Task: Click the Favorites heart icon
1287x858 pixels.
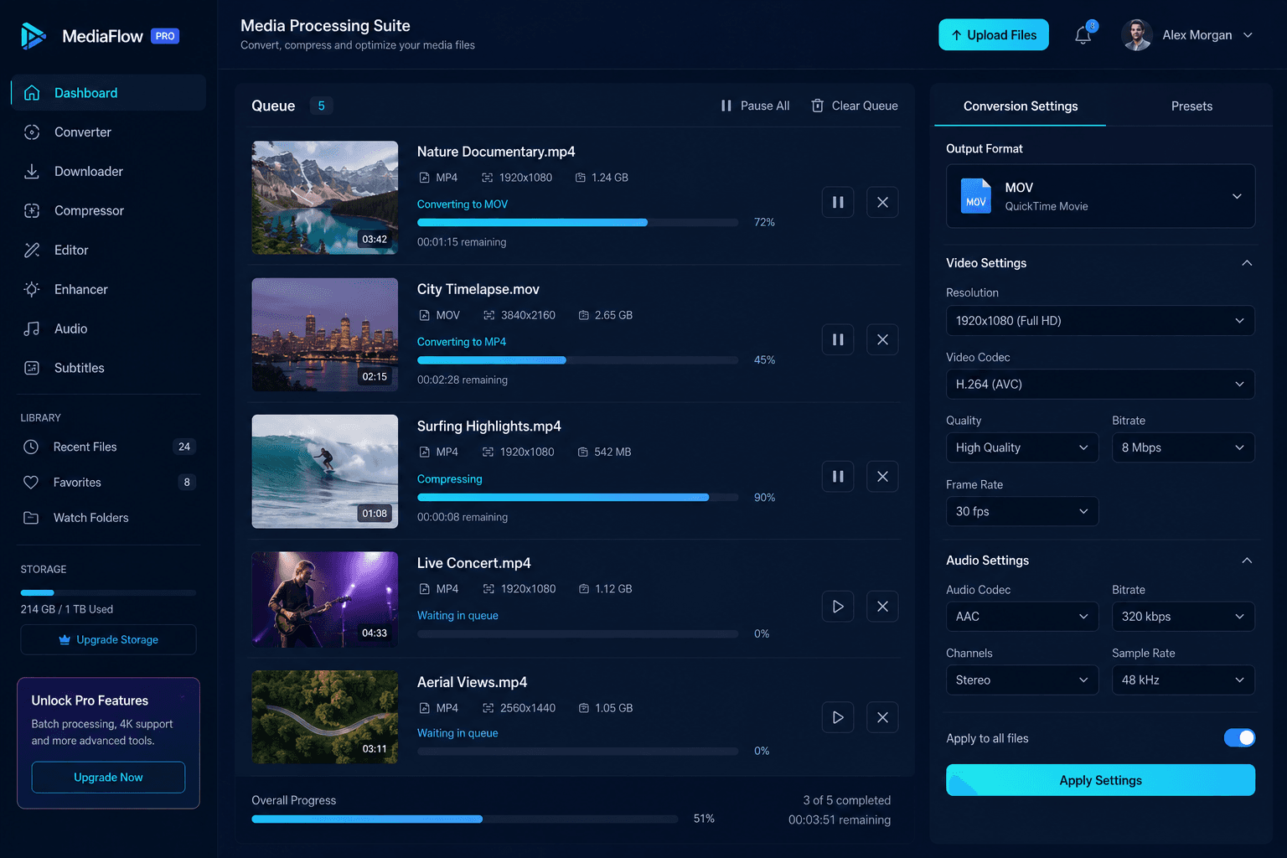Action: pyautogui.click(x=31, y=482)
